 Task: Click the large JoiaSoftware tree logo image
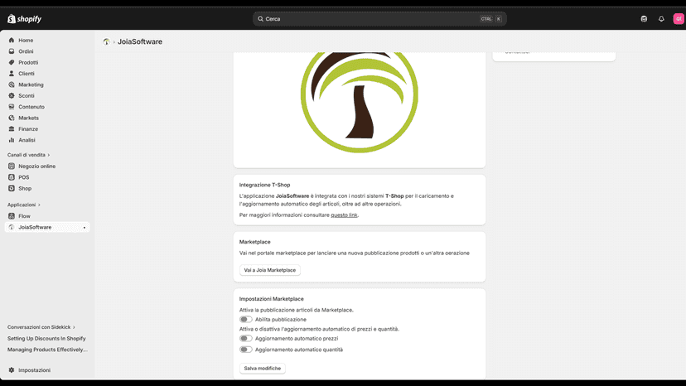click(x=360, y=102)
